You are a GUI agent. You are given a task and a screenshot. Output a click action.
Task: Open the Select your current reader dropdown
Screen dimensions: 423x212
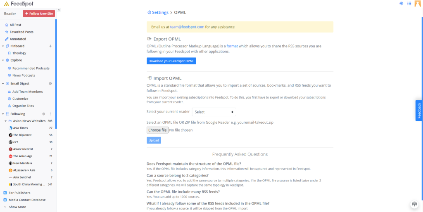pyautogui.click(x=214, y=112)
